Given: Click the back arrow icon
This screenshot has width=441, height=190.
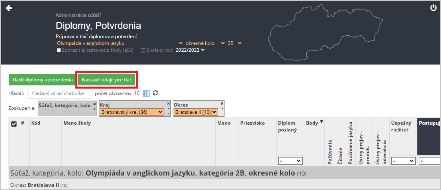Looking at the screenshot, I should (x=9, y=8).
